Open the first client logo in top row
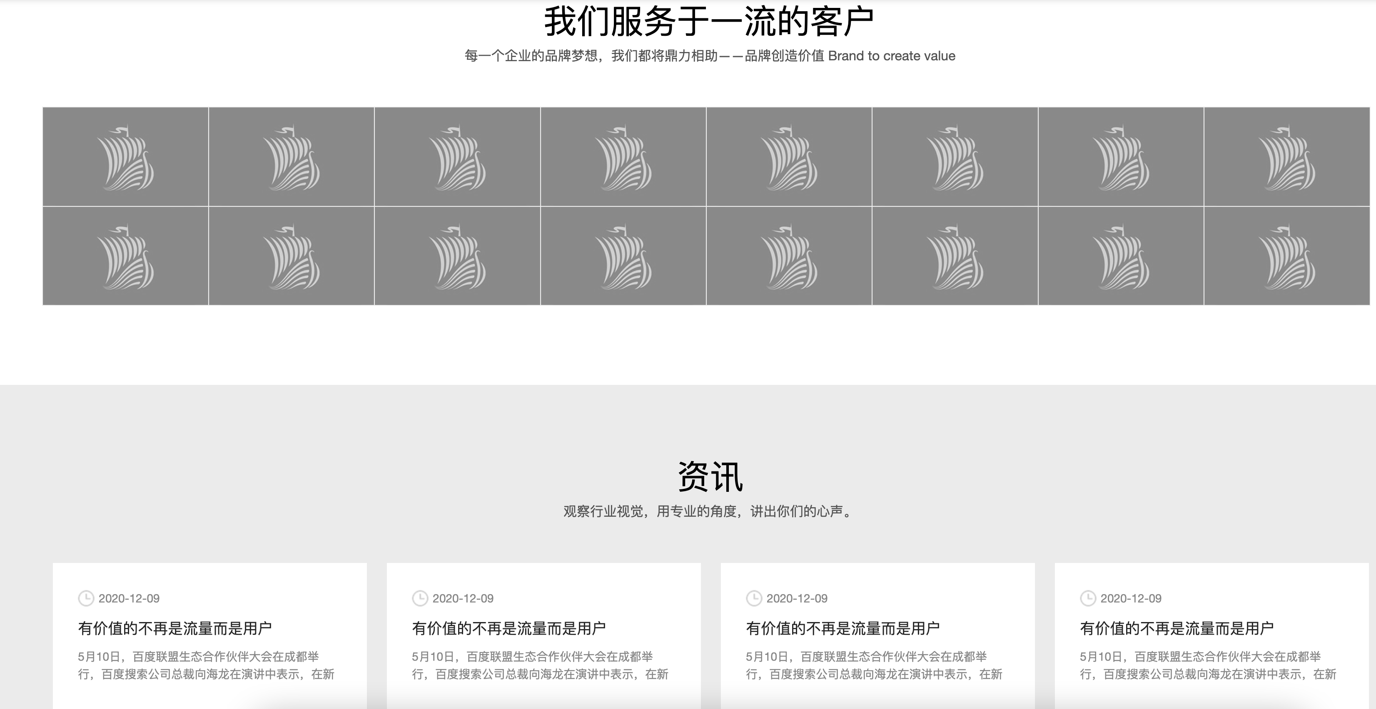This screenshot has height=709, width=1376. point(125,156)
